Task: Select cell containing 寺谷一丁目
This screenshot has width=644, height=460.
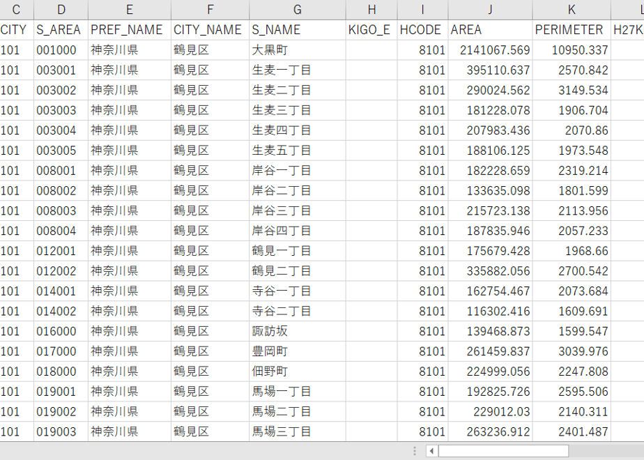Action: click(298, 291)
